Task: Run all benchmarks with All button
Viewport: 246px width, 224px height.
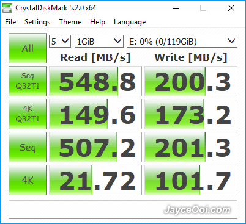Action: 28,48
